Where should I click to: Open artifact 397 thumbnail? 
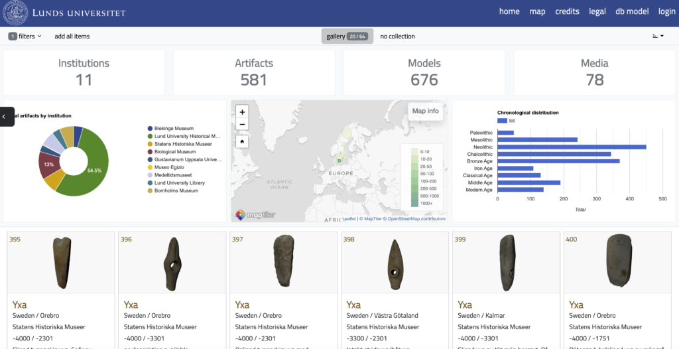click(x=284, y=263)
